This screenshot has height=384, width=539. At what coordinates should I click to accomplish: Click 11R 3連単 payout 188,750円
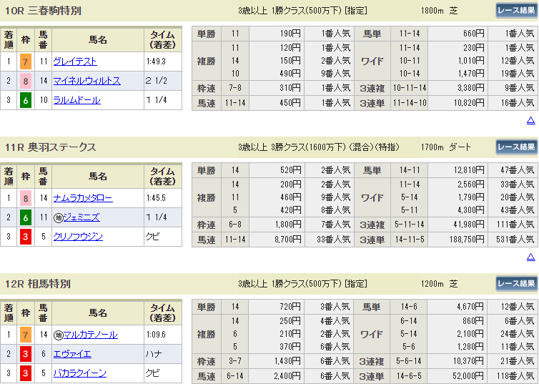(x=467, y=240)
